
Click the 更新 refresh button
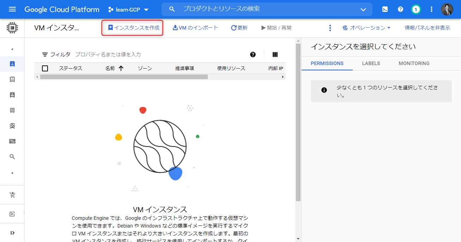coord(239,28)
